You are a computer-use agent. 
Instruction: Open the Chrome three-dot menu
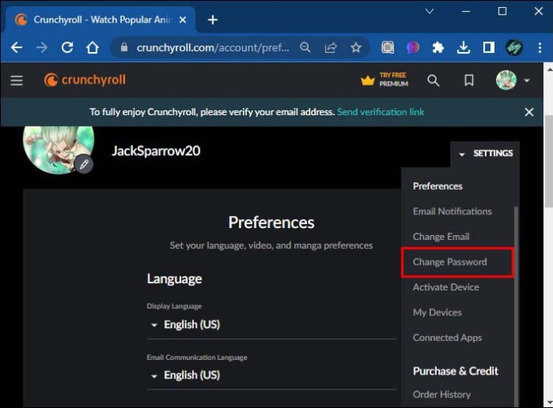point(540,47)
